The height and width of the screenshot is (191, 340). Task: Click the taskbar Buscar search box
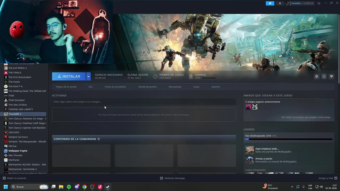point(29,187)
